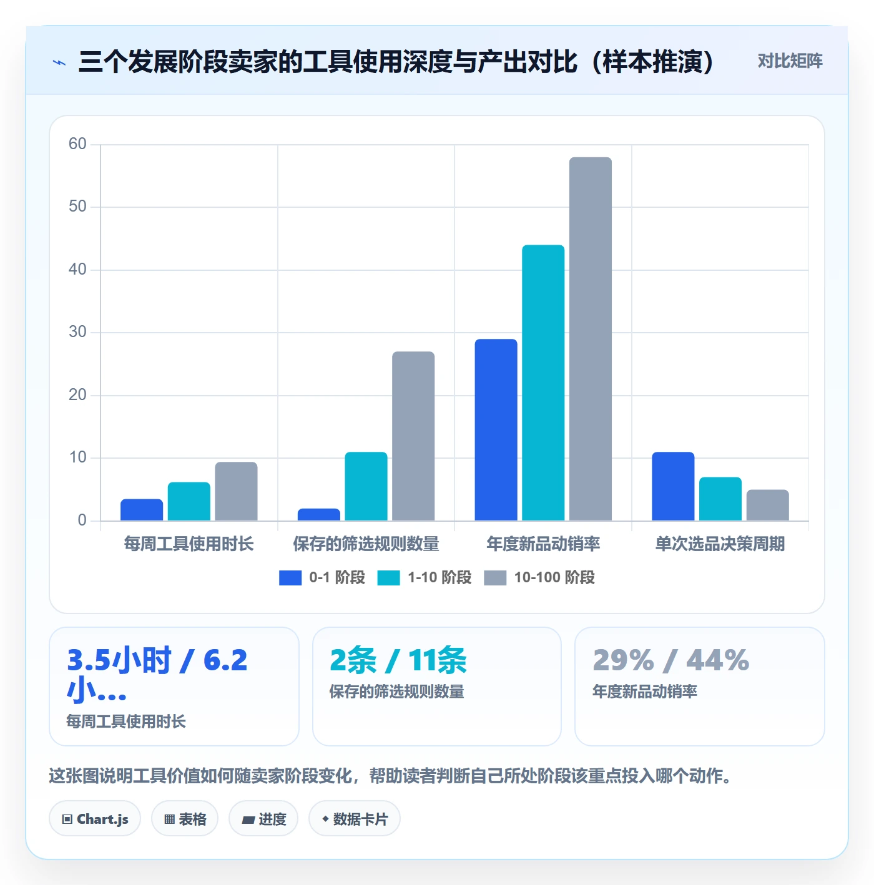874x885 pixels.
Task: Click the bar icon in the 进度 chip
Action: (248, 820)
